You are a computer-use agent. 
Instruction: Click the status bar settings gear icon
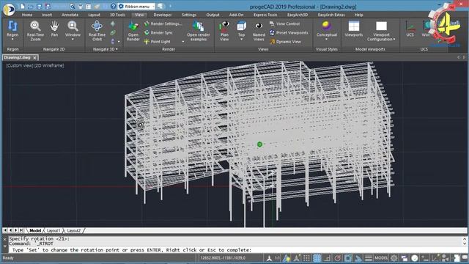coord(394,257)
